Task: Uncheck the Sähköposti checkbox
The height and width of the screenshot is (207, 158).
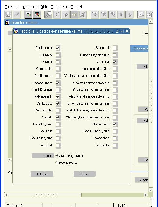Action: pos(58,104)
